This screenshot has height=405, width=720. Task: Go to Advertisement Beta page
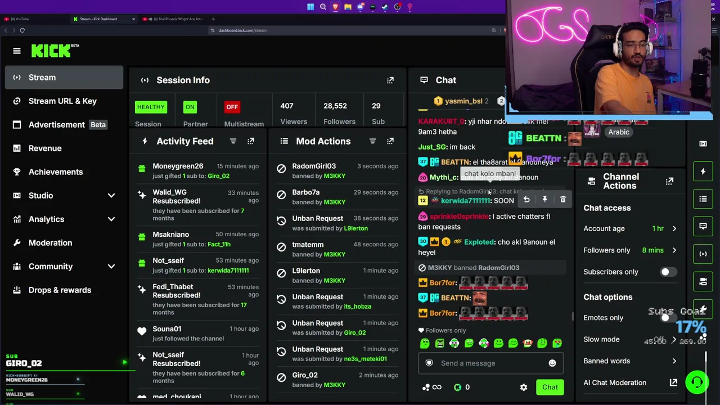(x=64, y=125)
